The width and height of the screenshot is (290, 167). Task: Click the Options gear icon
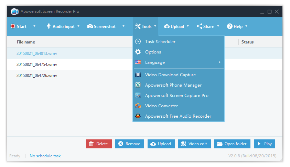click(138, 52)
